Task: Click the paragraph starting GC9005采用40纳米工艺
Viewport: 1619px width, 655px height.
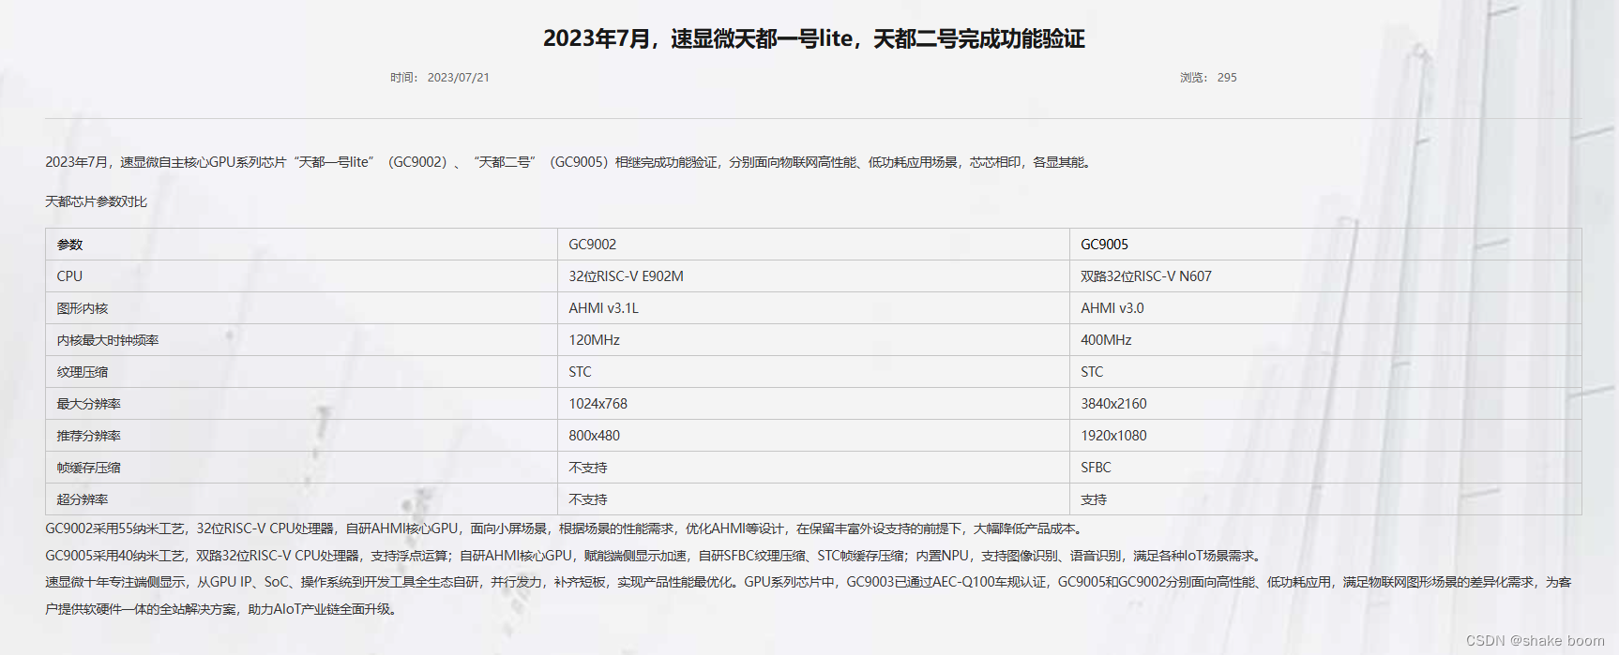Action: pyautogui.click(x=655, y=556)
